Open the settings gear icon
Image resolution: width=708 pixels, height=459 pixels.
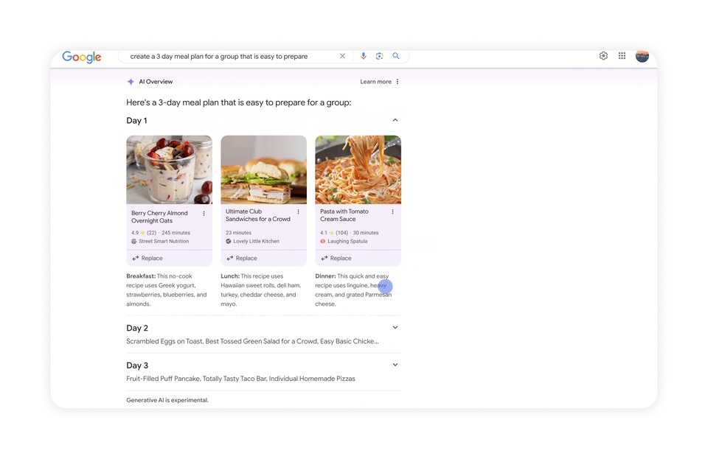603,56
